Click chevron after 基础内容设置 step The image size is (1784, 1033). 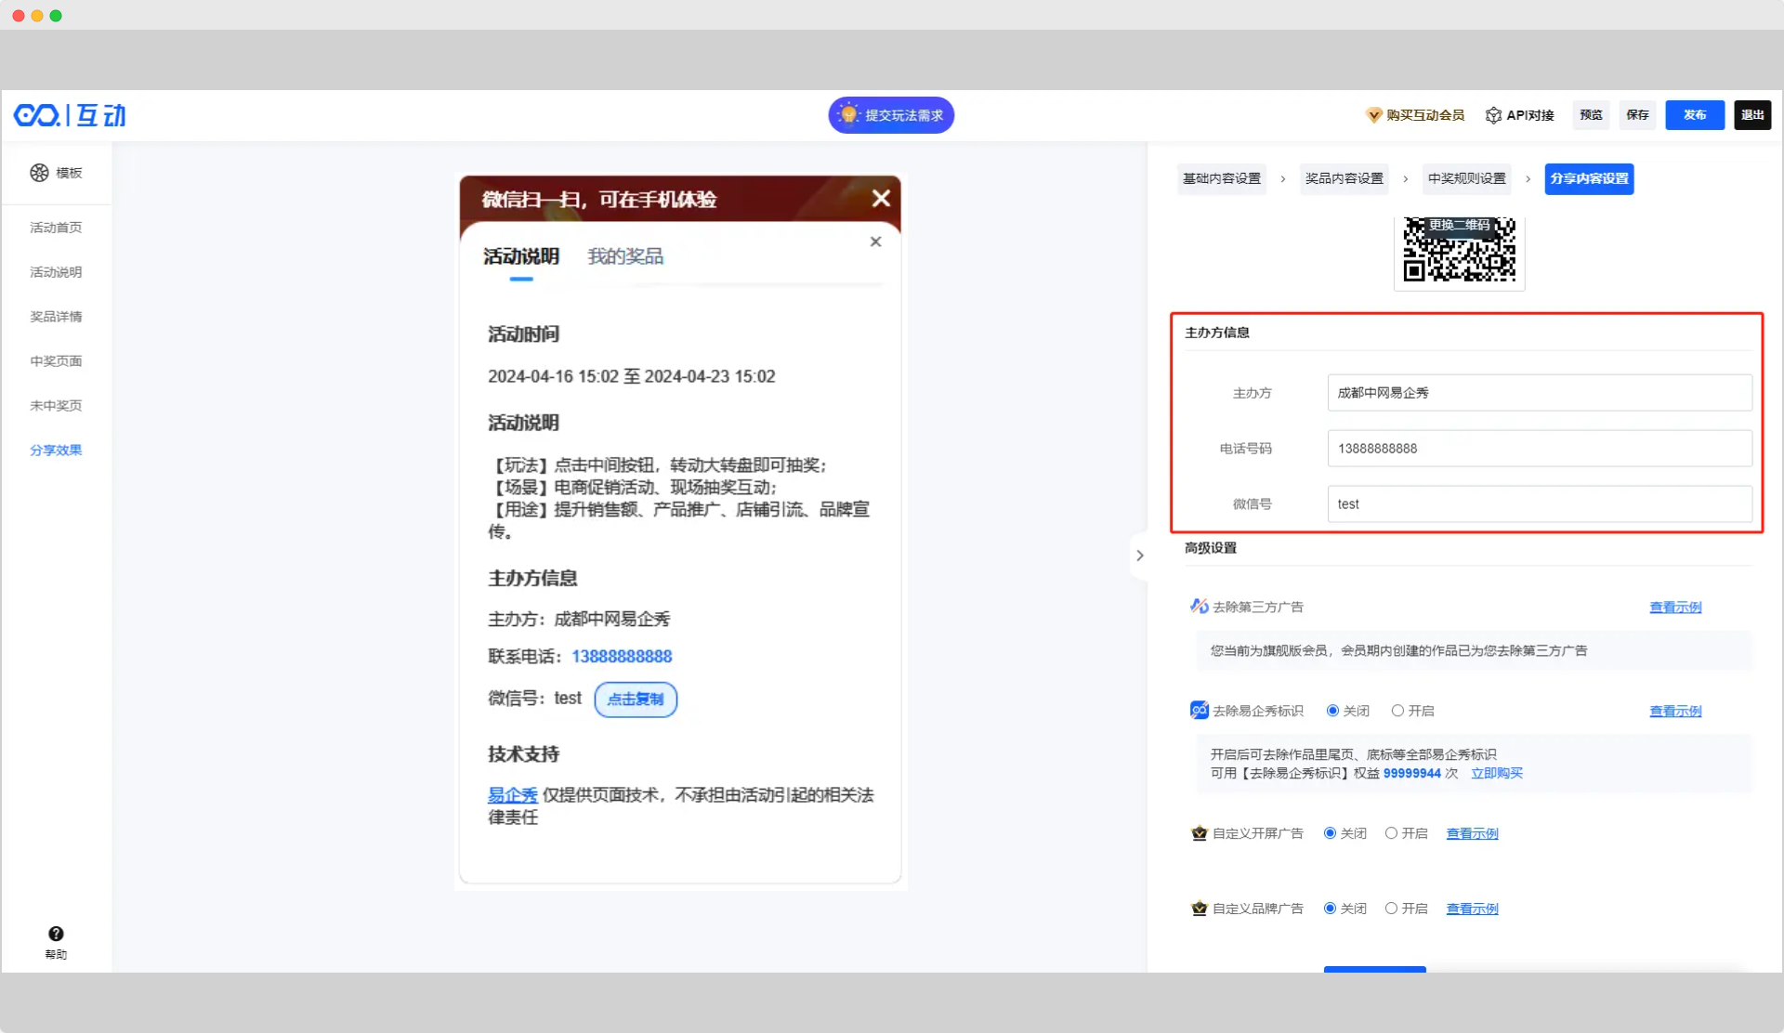click(x=1283, y=178)
